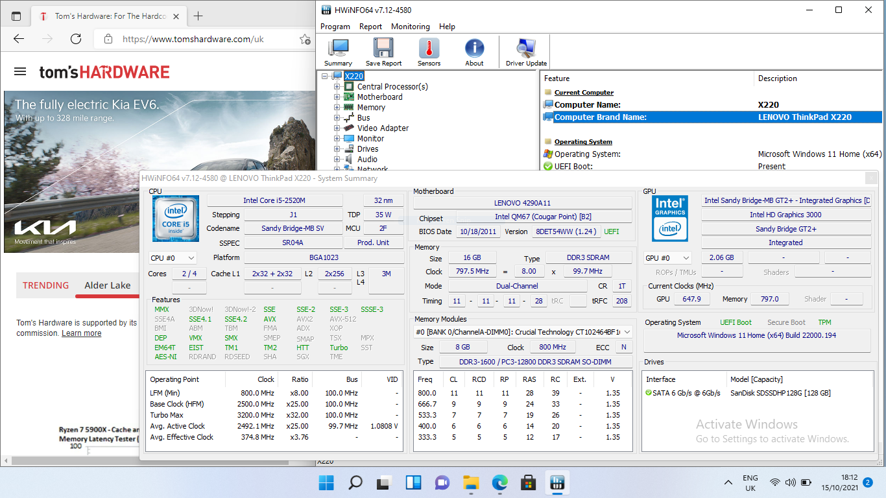Viewport: 886px width, 498px height.
Task: Open the CPU #0 dropdown selector
Action: click(173, 257)
